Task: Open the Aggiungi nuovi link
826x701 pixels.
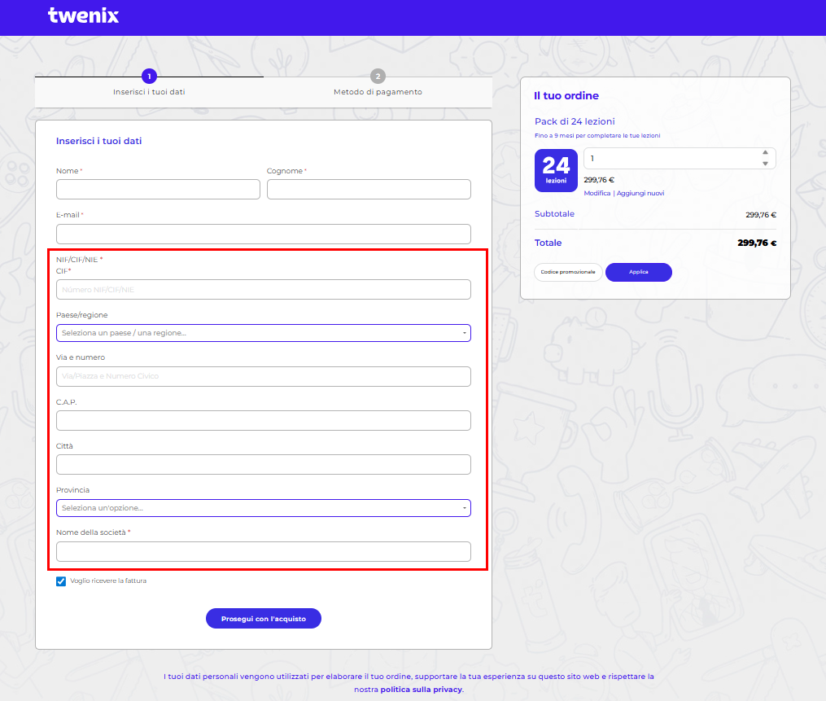Action: (x=640, y=193)
